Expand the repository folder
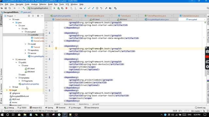209x117 pixels. click(x=25, y=50)
